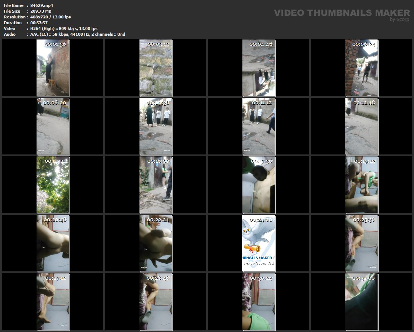Click the "by Scorp" credit text
This screenshot has width=414, height=332.
(x=400, y=19)
